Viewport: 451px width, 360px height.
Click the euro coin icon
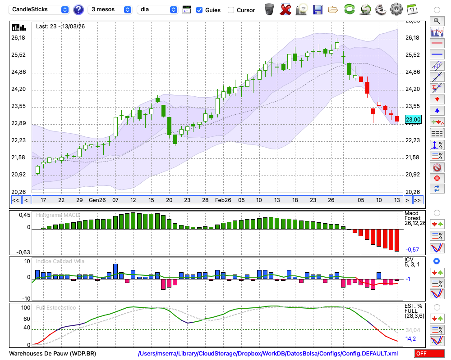click(x=381, y=9)
